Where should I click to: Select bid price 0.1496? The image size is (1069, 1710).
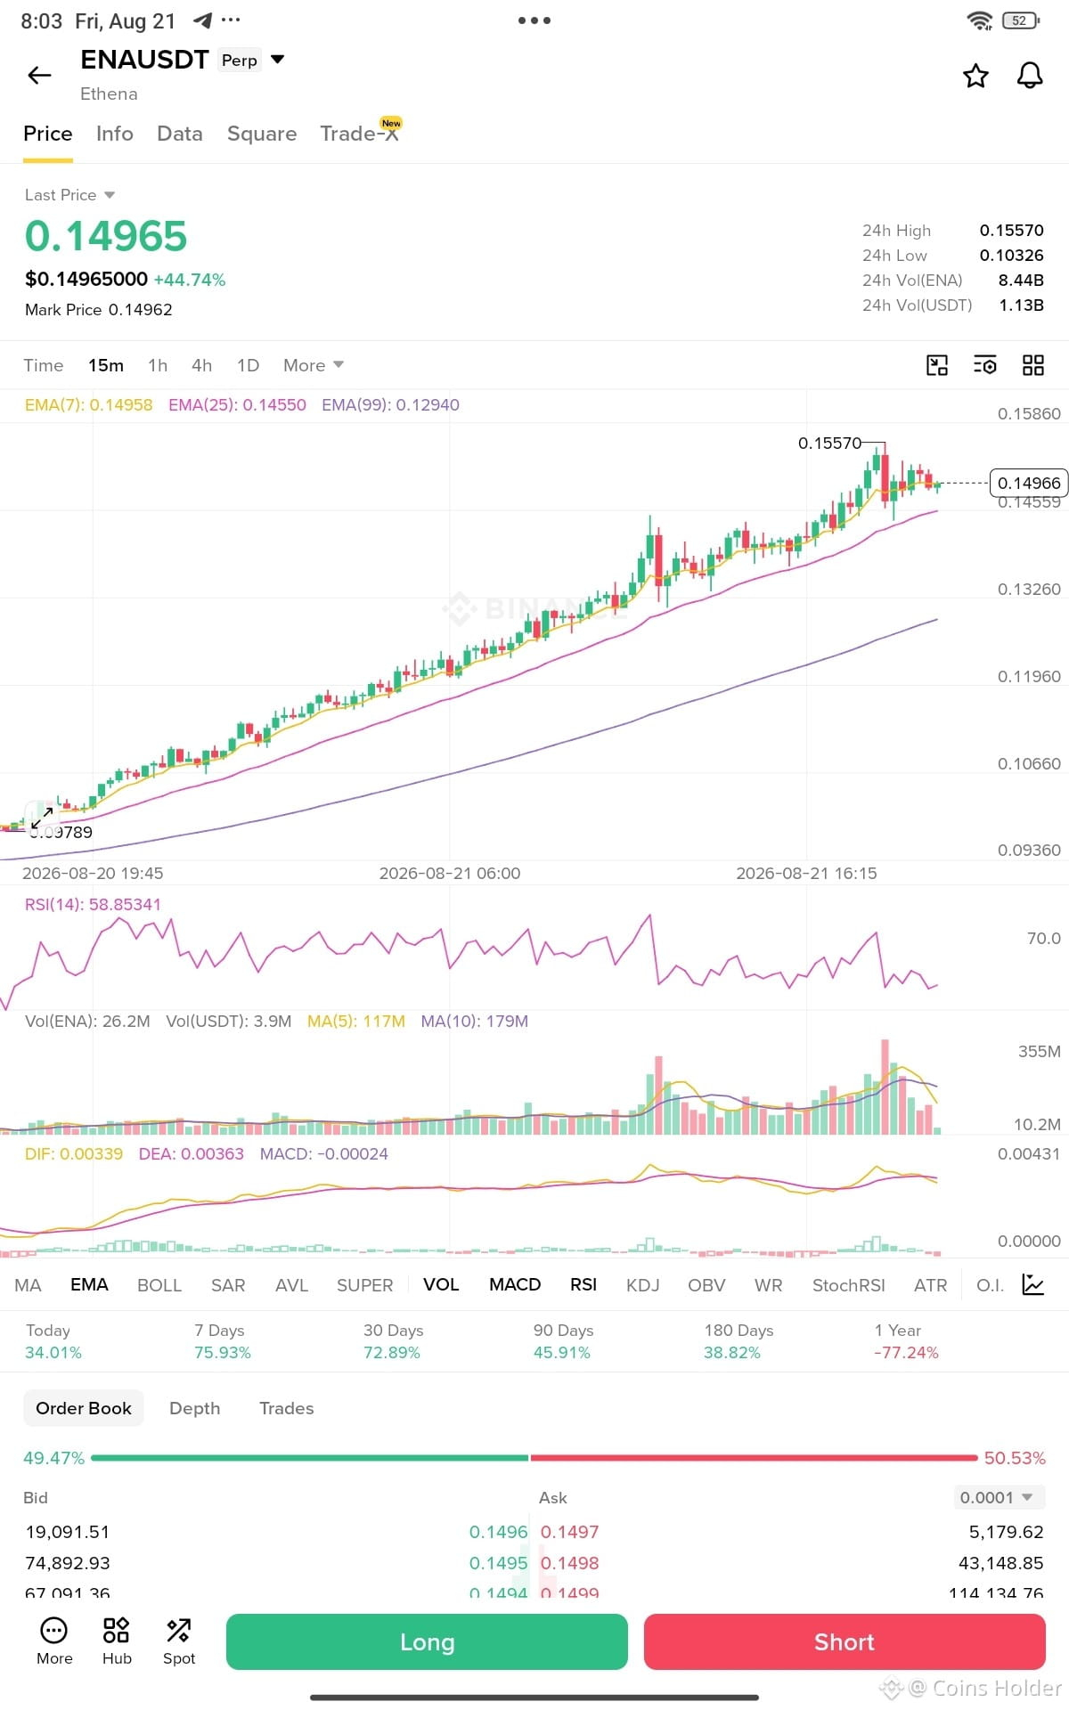499,1532
